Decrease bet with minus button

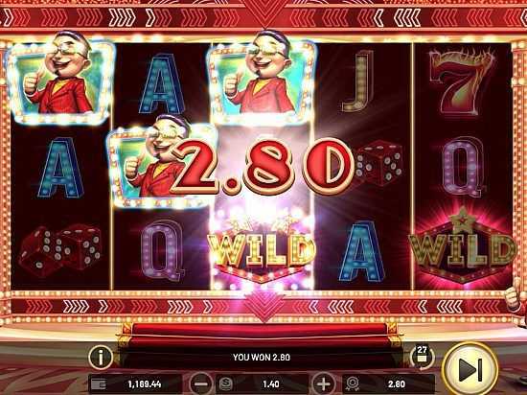click(x=201, y=383)
